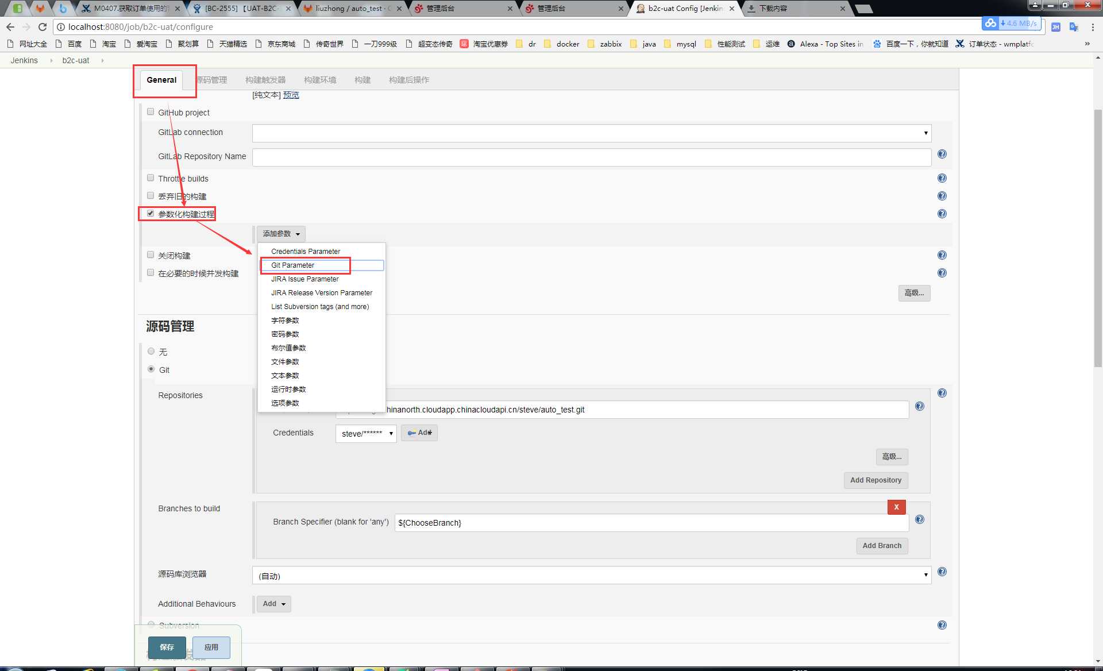This screenshot has width=1103, height=671.
Task: Choose JIRA Issue Parameter menu item
Action: pos(322,279)
